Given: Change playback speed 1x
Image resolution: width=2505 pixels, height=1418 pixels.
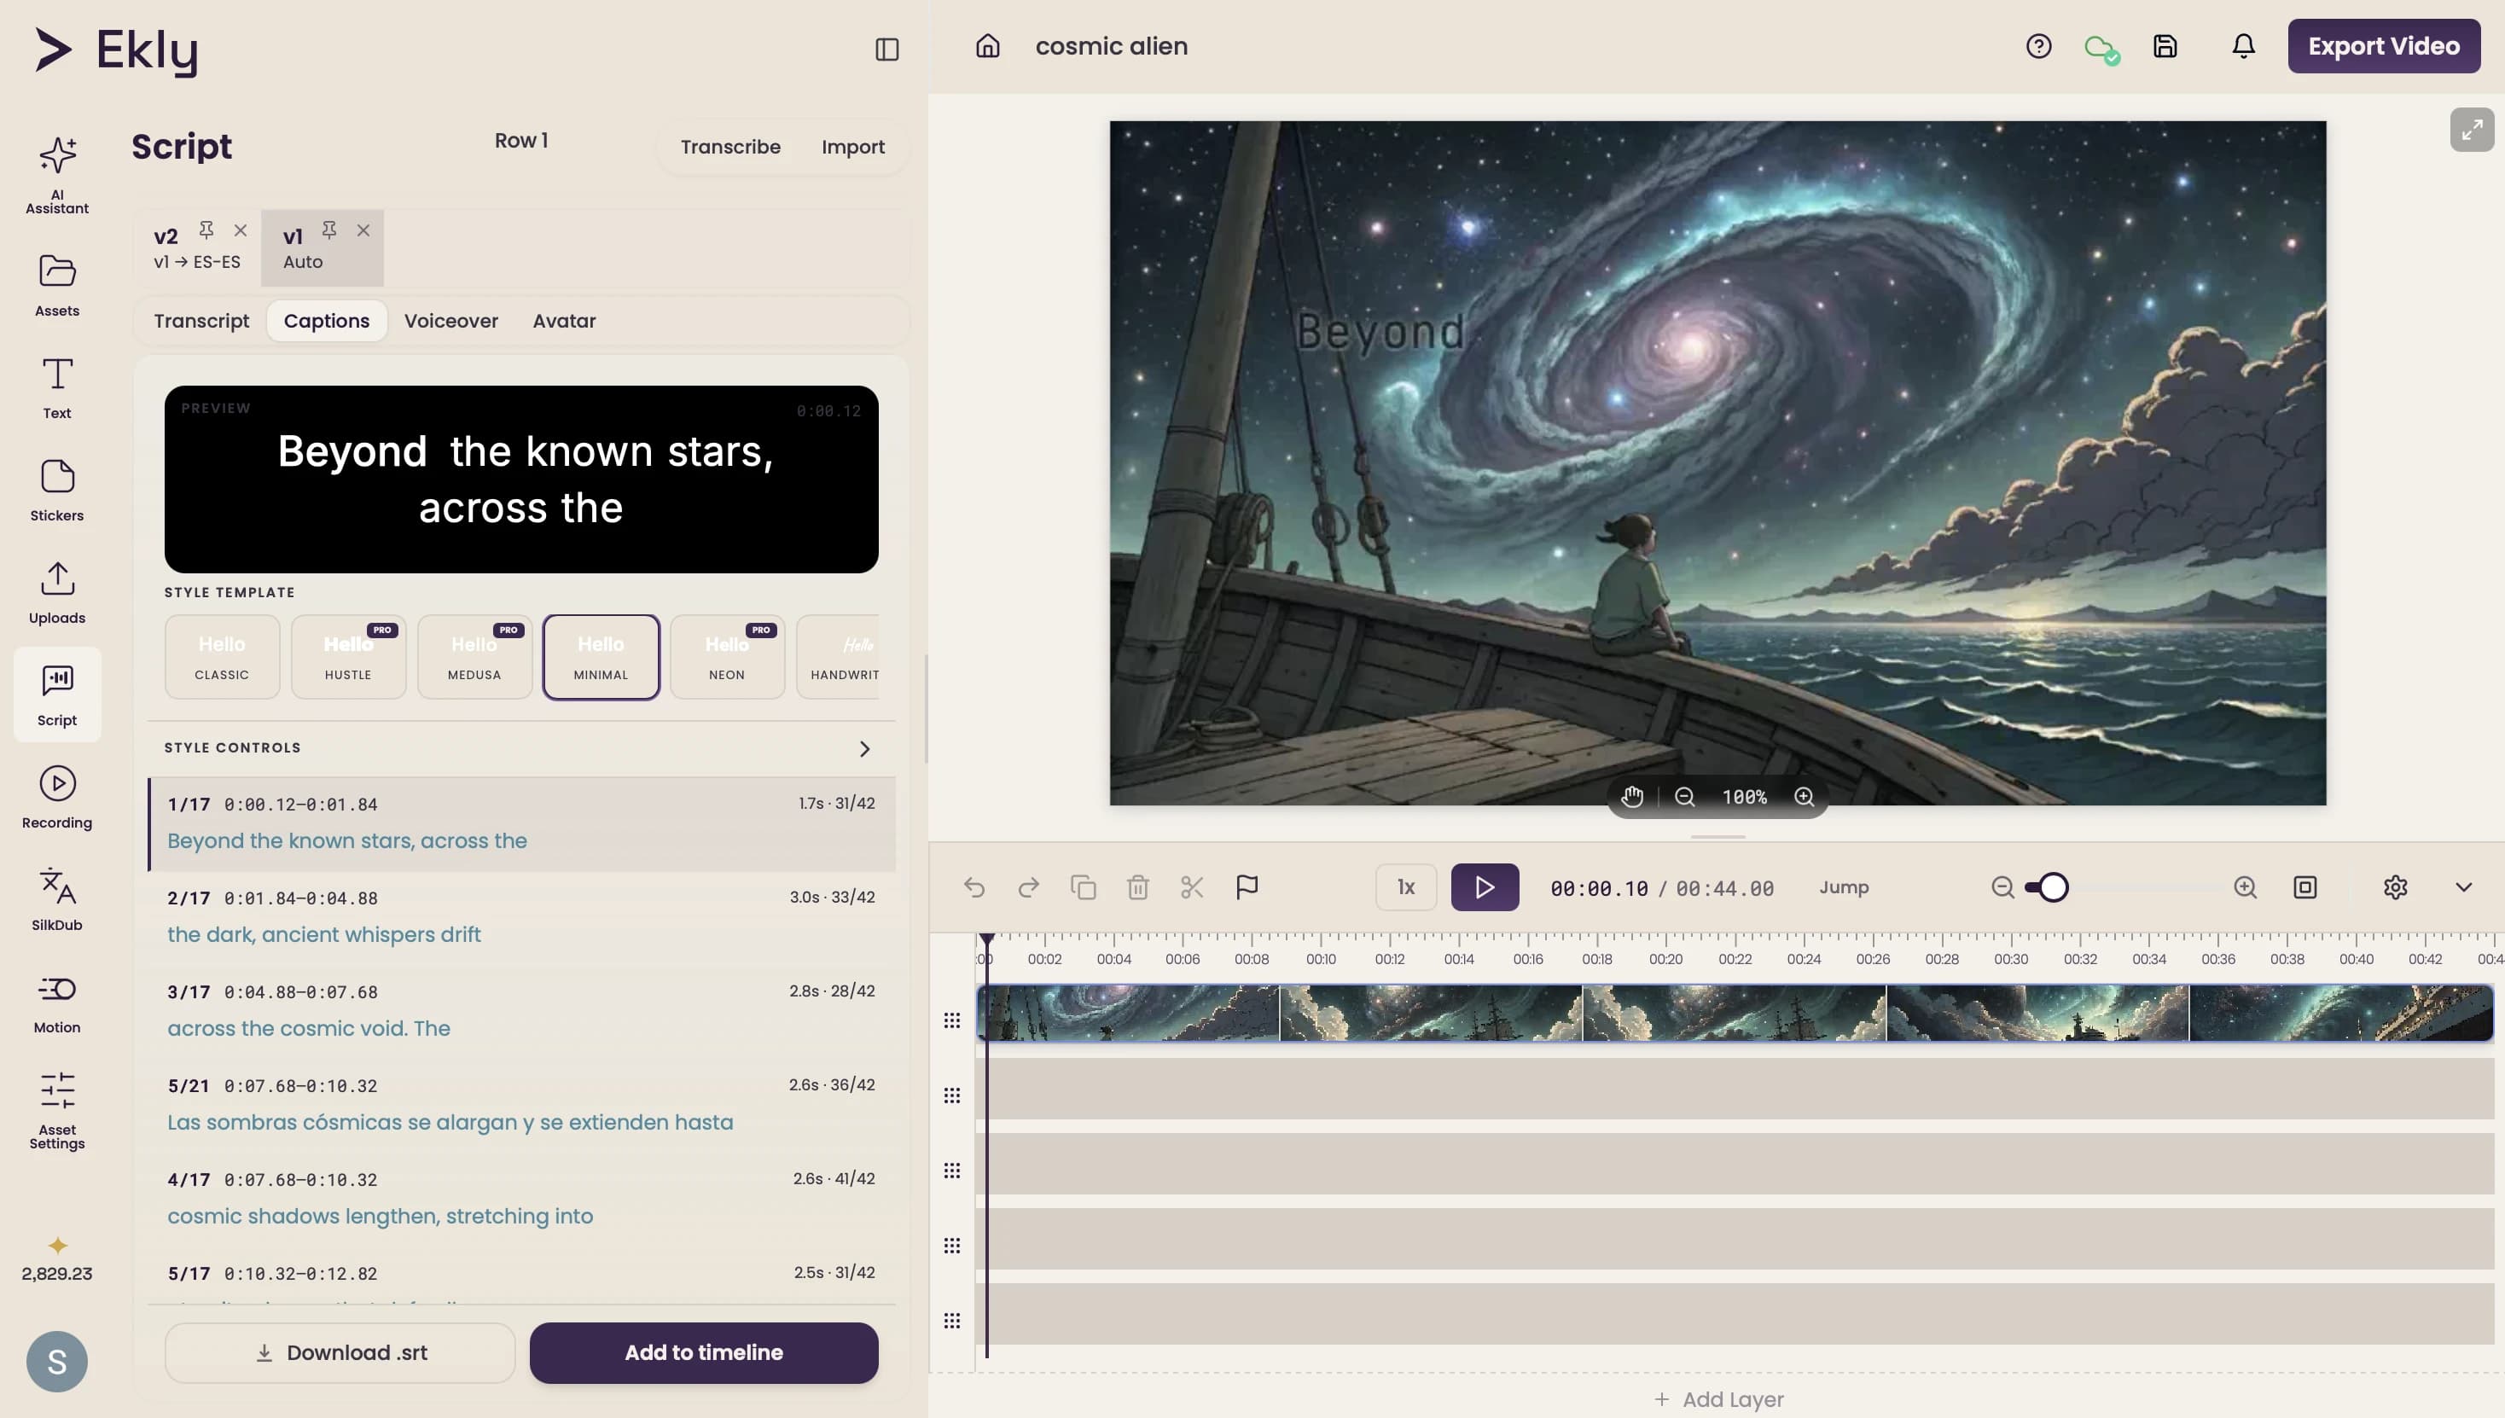Looking at the screenshot, I should 1405,887.
